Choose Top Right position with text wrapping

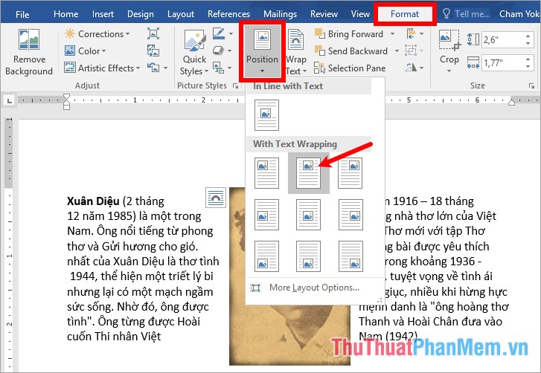[350, 173]
